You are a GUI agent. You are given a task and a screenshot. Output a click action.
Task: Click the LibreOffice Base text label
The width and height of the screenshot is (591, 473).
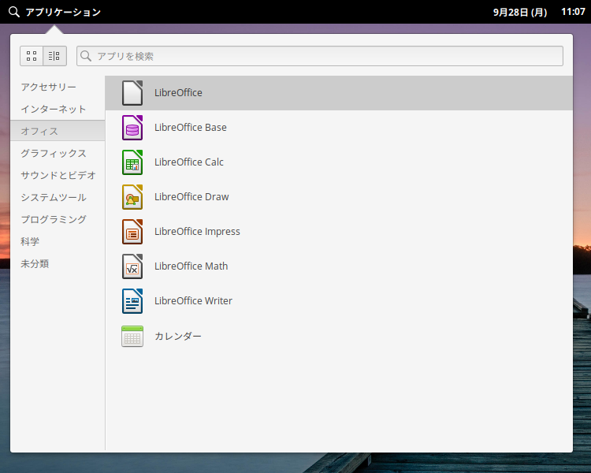(x=191, y=128)
